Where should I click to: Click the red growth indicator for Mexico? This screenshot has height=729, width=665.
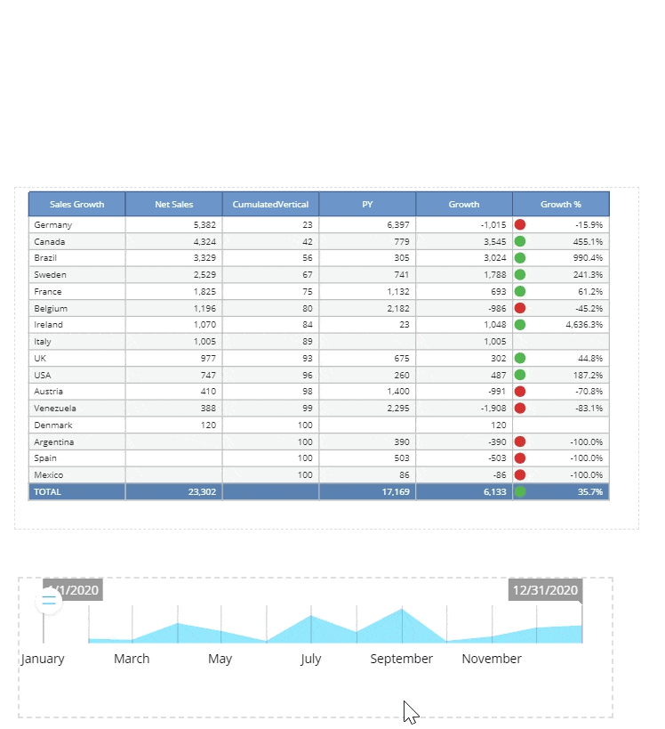coord(520,474)
